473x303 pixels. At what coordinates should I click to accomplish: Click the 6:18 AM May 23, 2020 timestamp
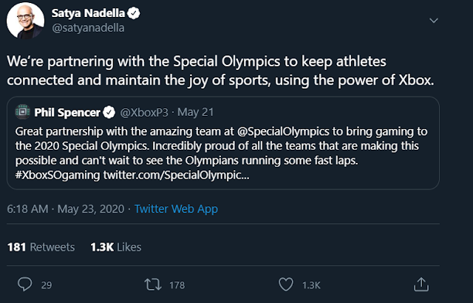click(66, 209)
